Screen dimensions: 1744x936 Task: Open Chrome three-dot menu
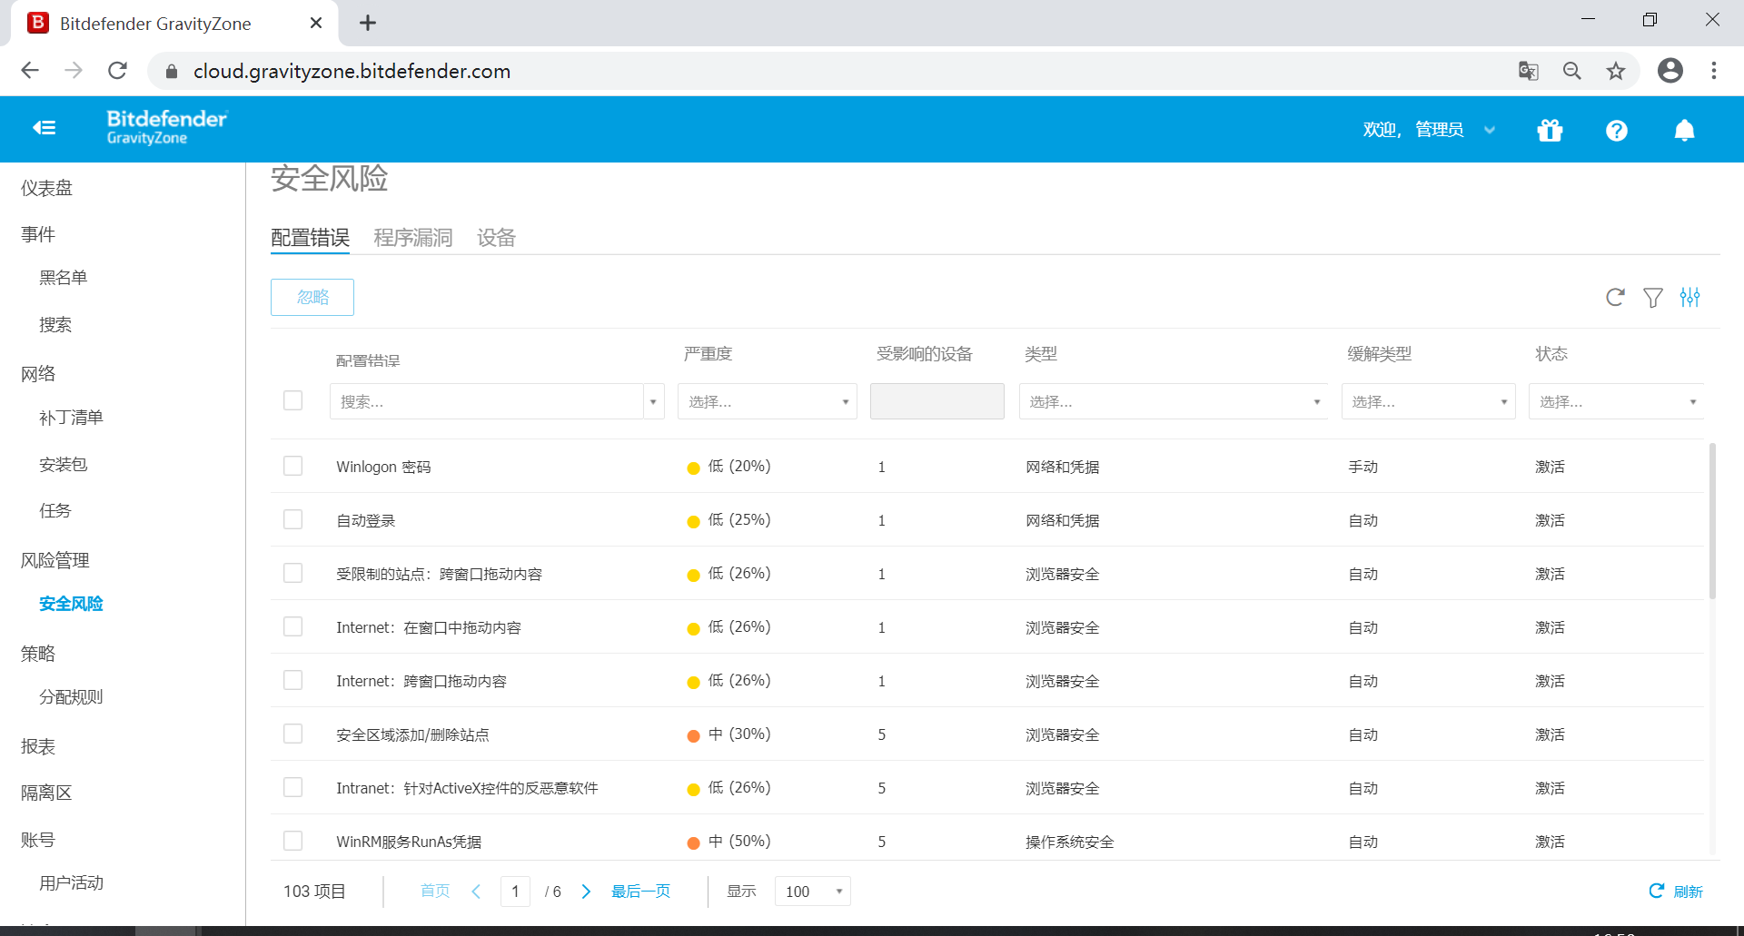pyautogui.click(x=1714, y=71)
